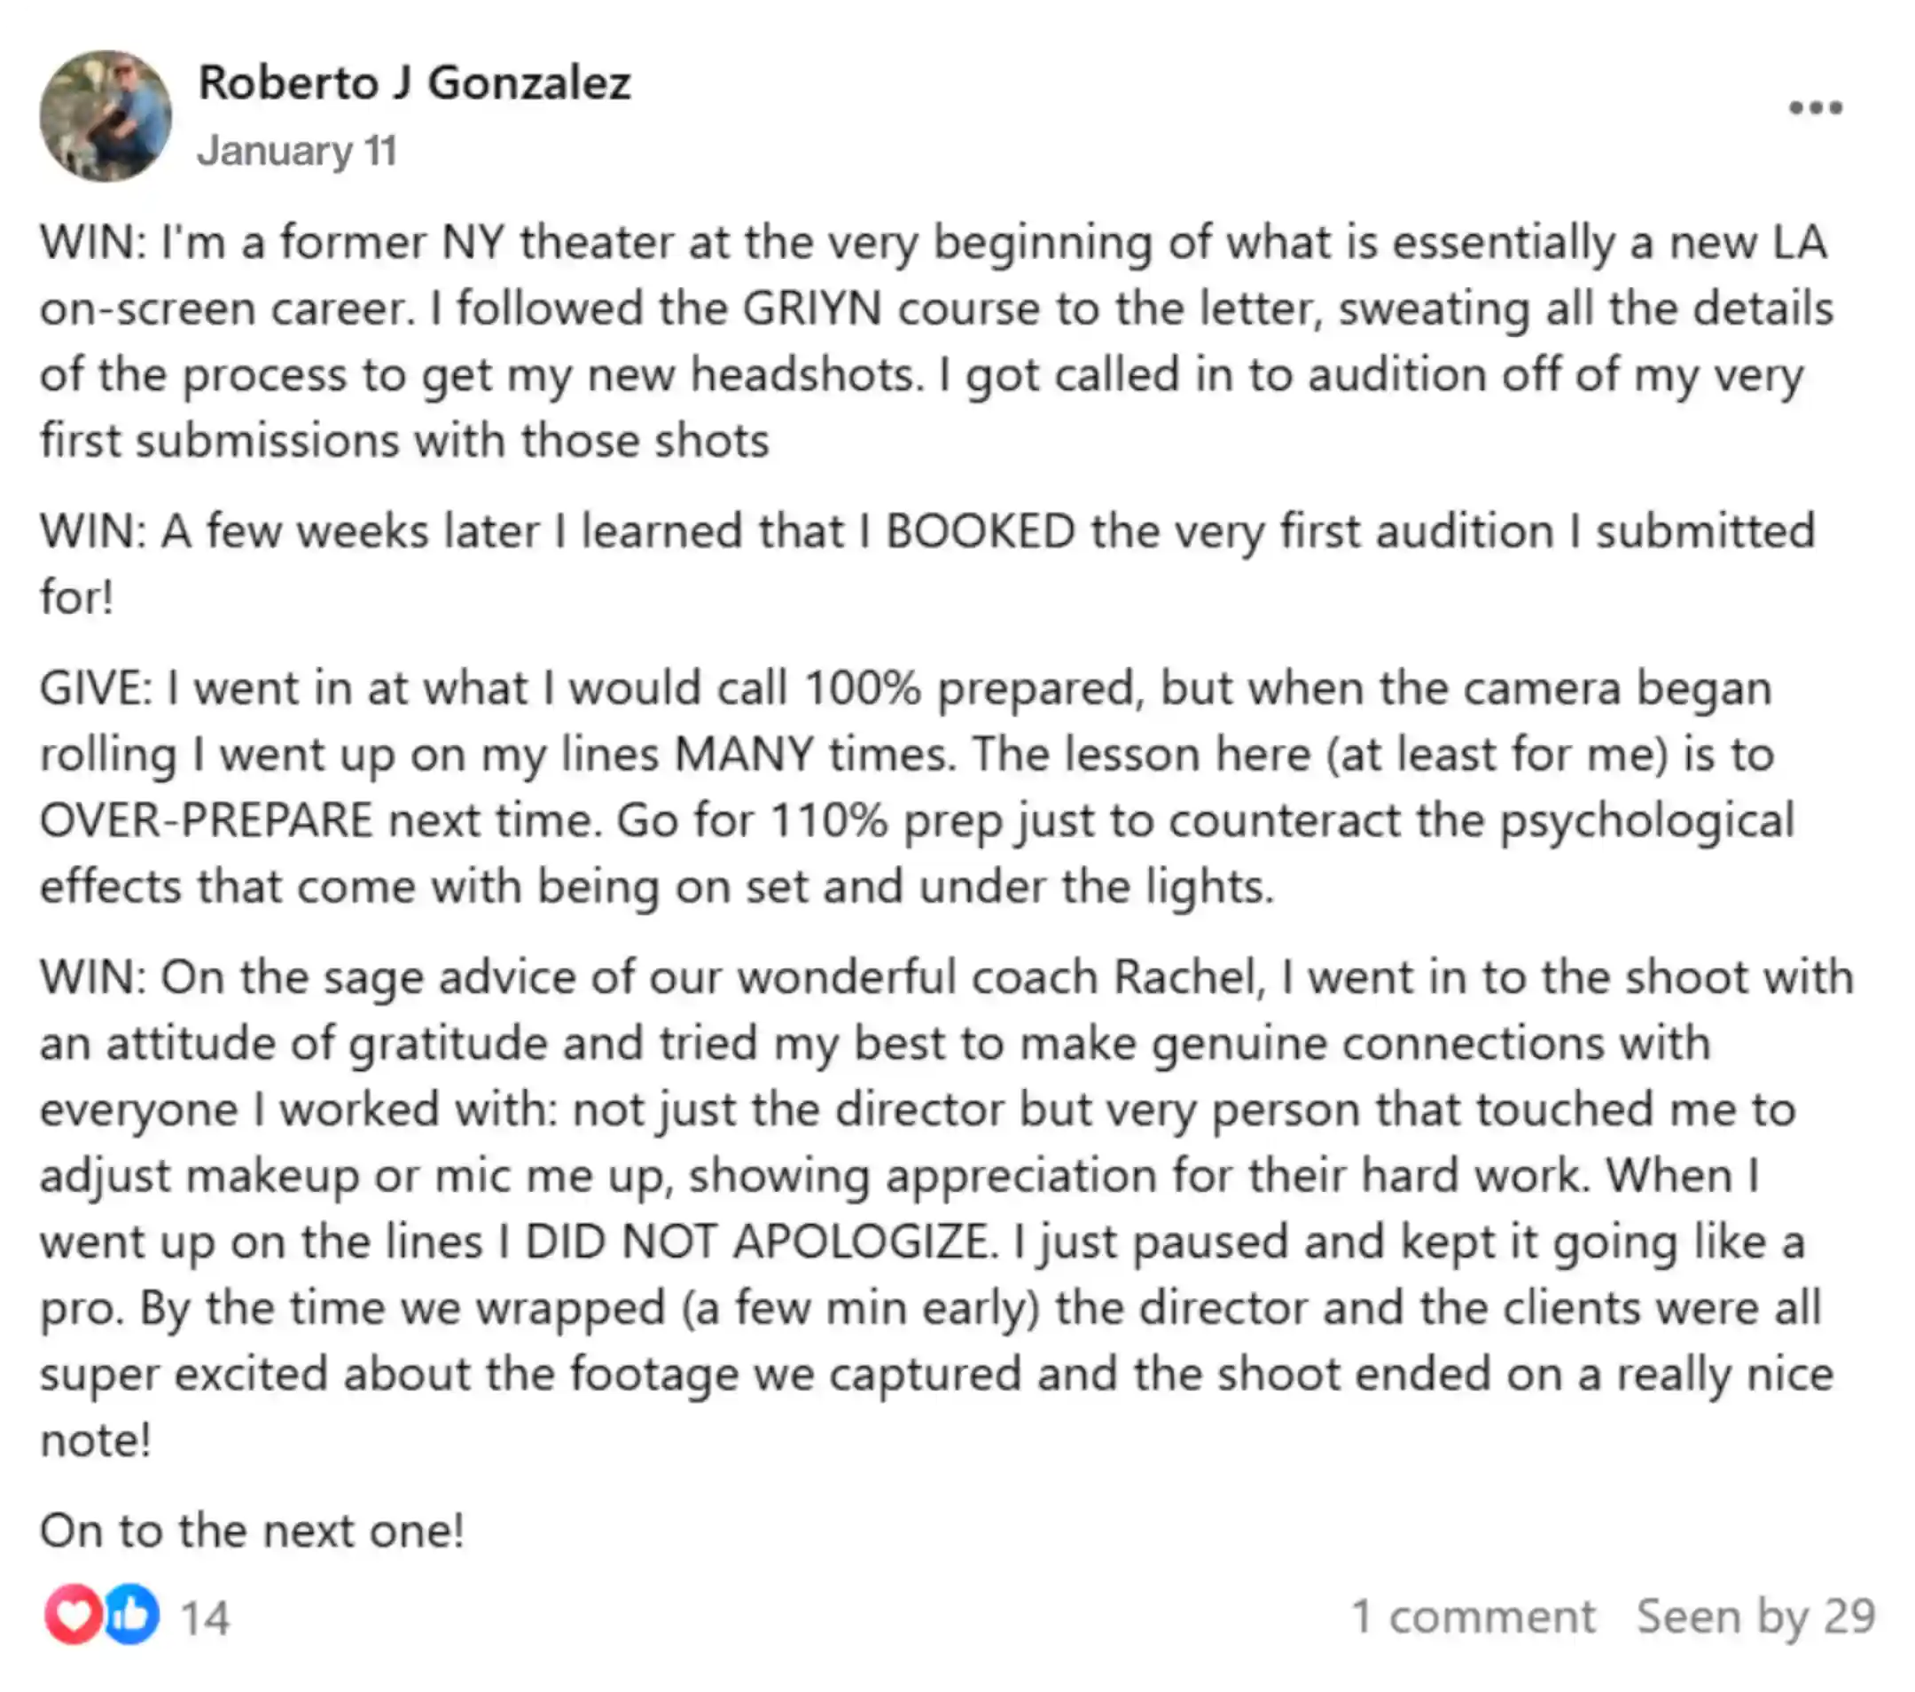Open the Roberto J Gonzalez profile name link

[x=414, y=82]
